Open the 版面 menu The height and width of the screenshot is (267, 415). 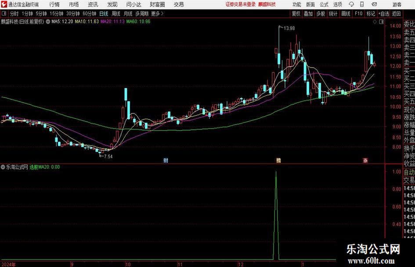point(310,4)
